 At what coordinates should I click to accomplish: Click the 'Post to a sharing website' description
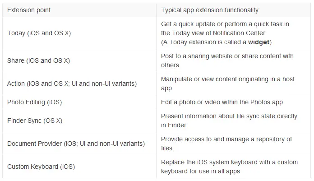(227, 60)
